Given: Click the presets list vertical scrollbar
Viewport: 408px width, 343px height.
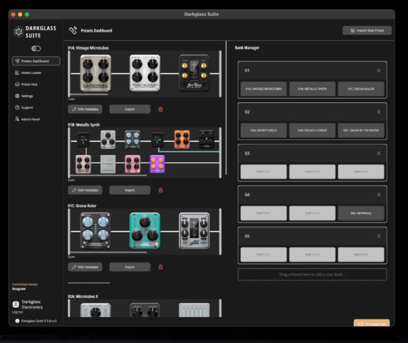Looking at the screenshot, I should [226, 108].
